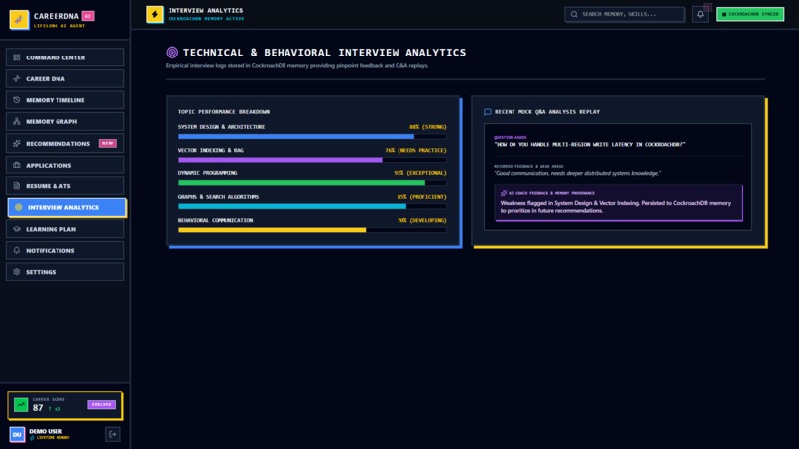Image resolution: width=799 pixels, height=449 pixels.
Task: Open Settings from the sidebar
Action: [x=64, y=272]
